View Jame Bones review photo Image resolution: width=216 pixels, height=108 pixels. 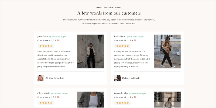coord(91,51)
